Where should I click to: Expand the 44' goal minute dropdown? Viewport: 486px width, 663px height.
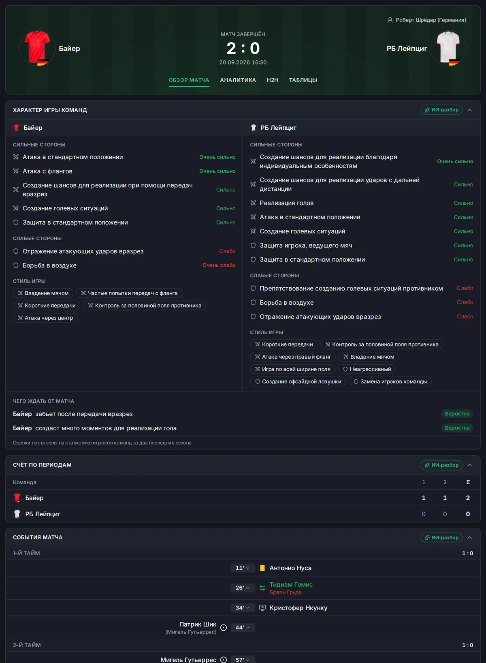click(x=243, y=628)
